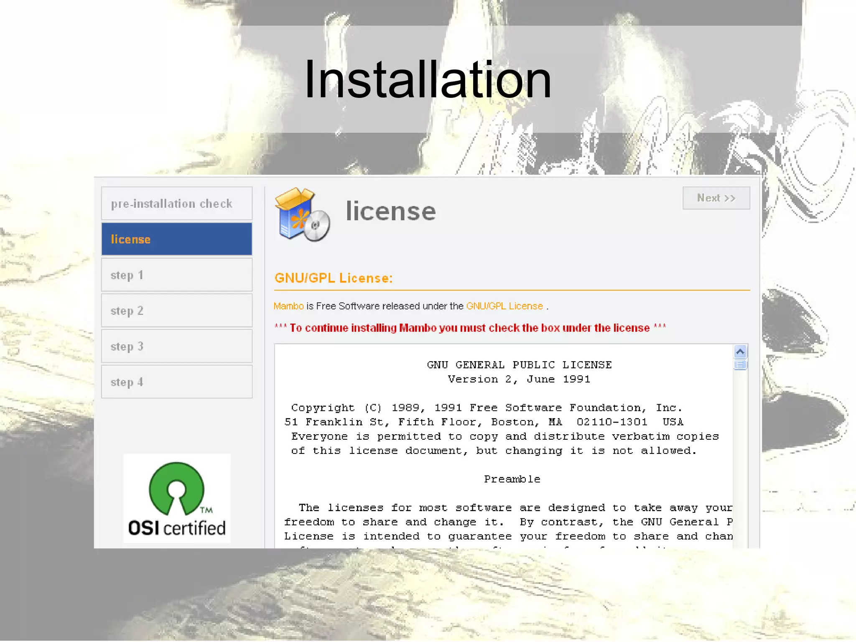Select the pre-installation check step
Viewport: 856px width, 642px height.
click(177, 204)
